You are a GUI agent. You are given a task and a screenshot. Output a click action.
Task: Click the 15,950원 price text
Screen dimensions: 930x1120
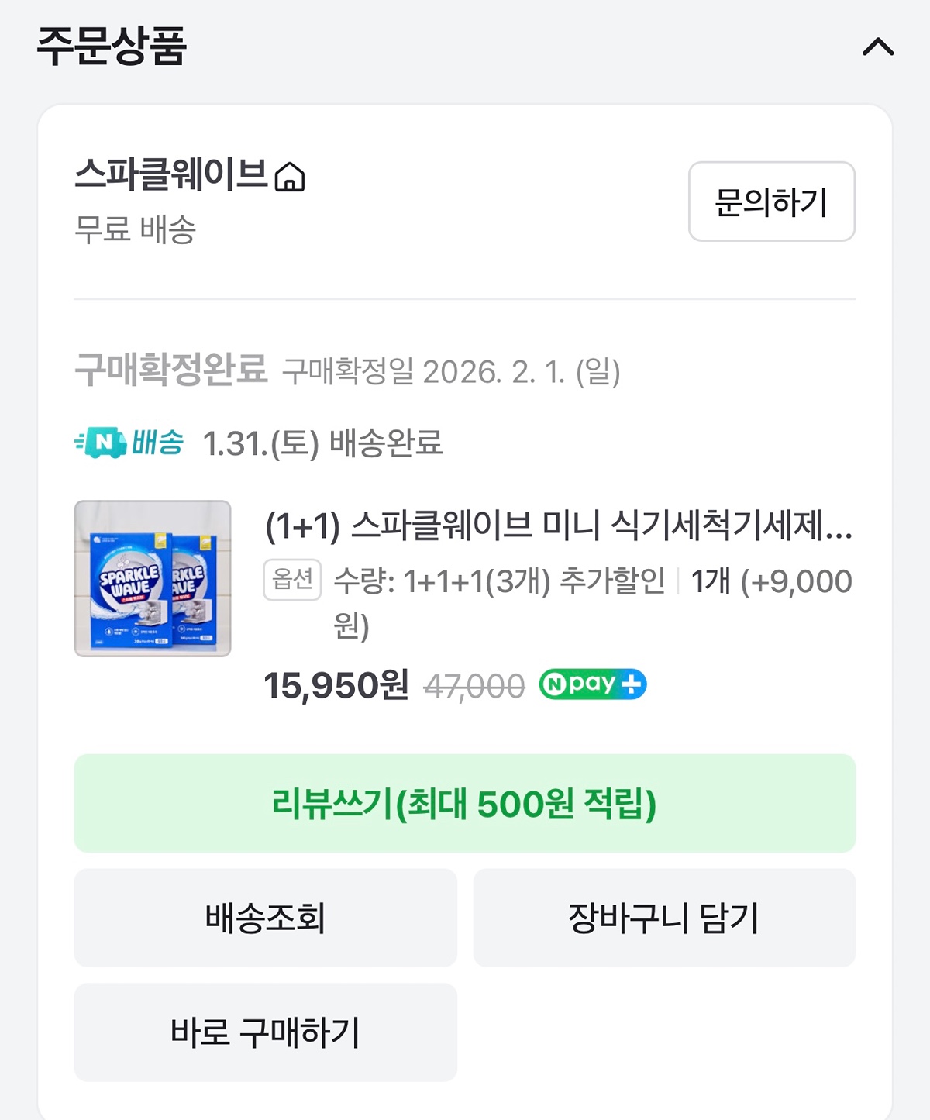[336, 685]
